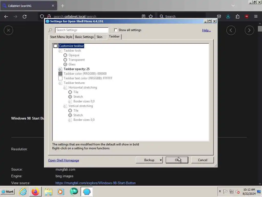Show hidden tray icons chevron
The width and height of the screenshot is (262, 197).
coord(220,191)
